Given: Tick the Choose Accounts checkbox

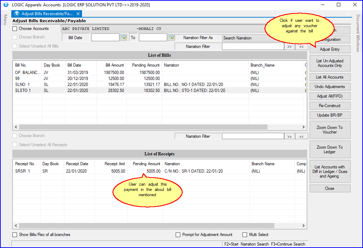Looking at the screenshot, I should (x=15, y=29).
